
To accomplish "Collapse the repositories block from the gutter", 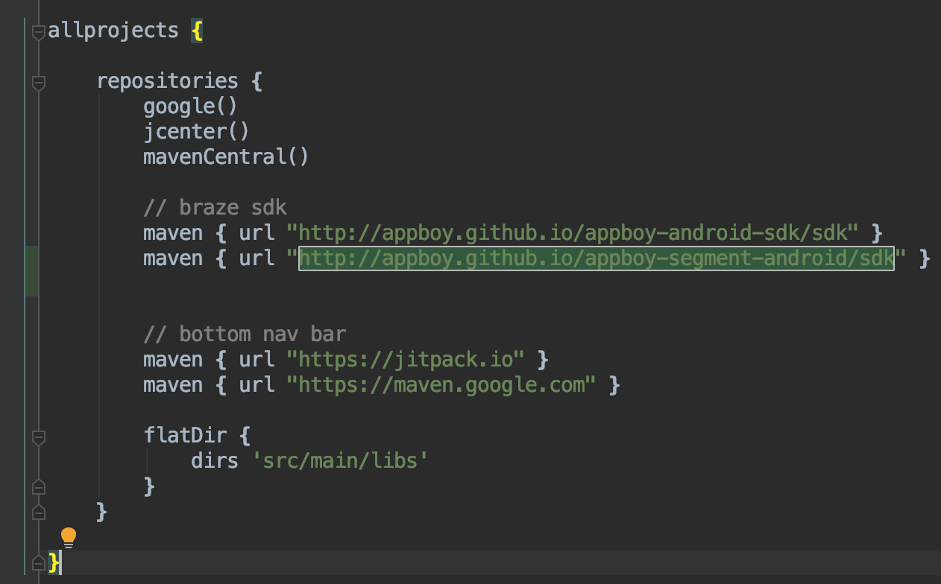I will click(x=38, y=83).
